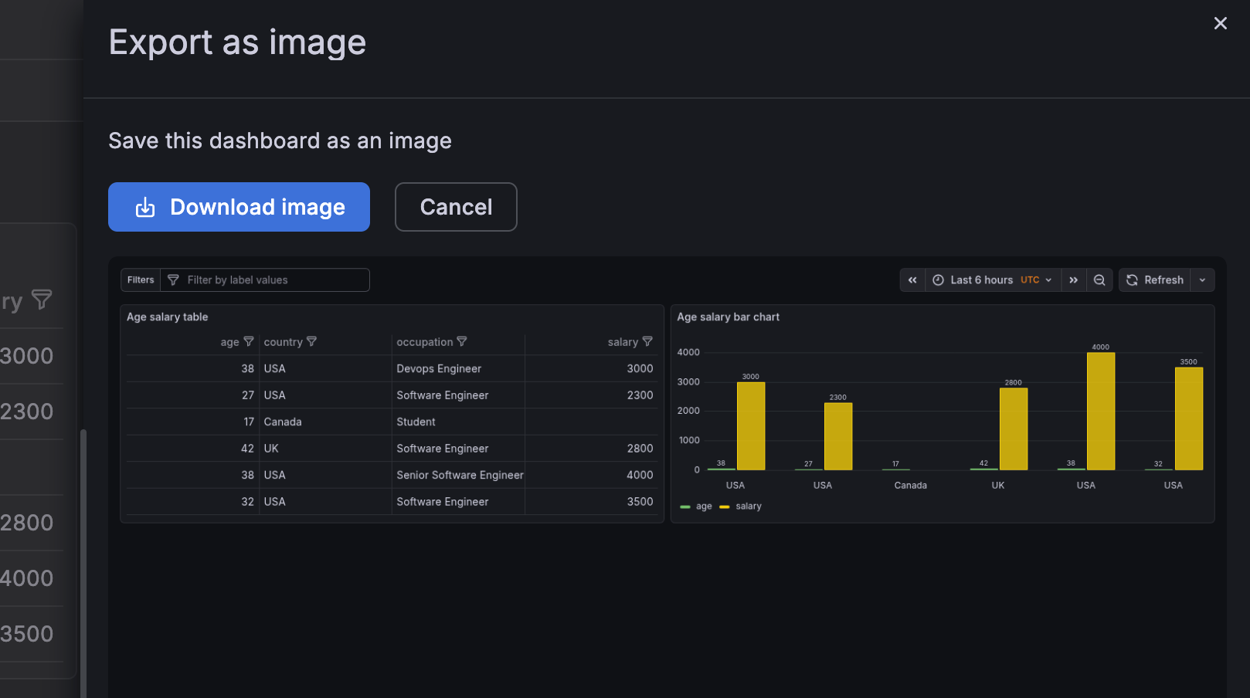
Task: Click the filter icon on the occupation column
Action: coord(461,341)
